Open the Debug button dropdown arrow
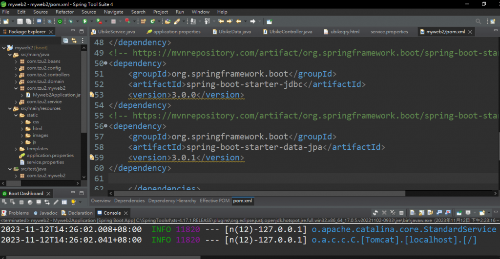Viewport: 500px width, 259px height. coord(78,21)
